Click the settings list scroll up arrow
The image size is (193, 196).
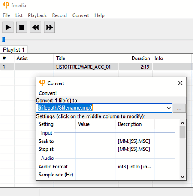pos(182,123)
